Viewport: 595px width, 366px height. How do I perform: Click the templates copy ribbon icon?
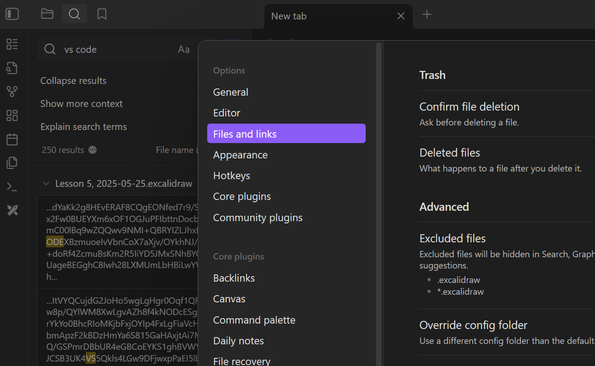(12, 163)
